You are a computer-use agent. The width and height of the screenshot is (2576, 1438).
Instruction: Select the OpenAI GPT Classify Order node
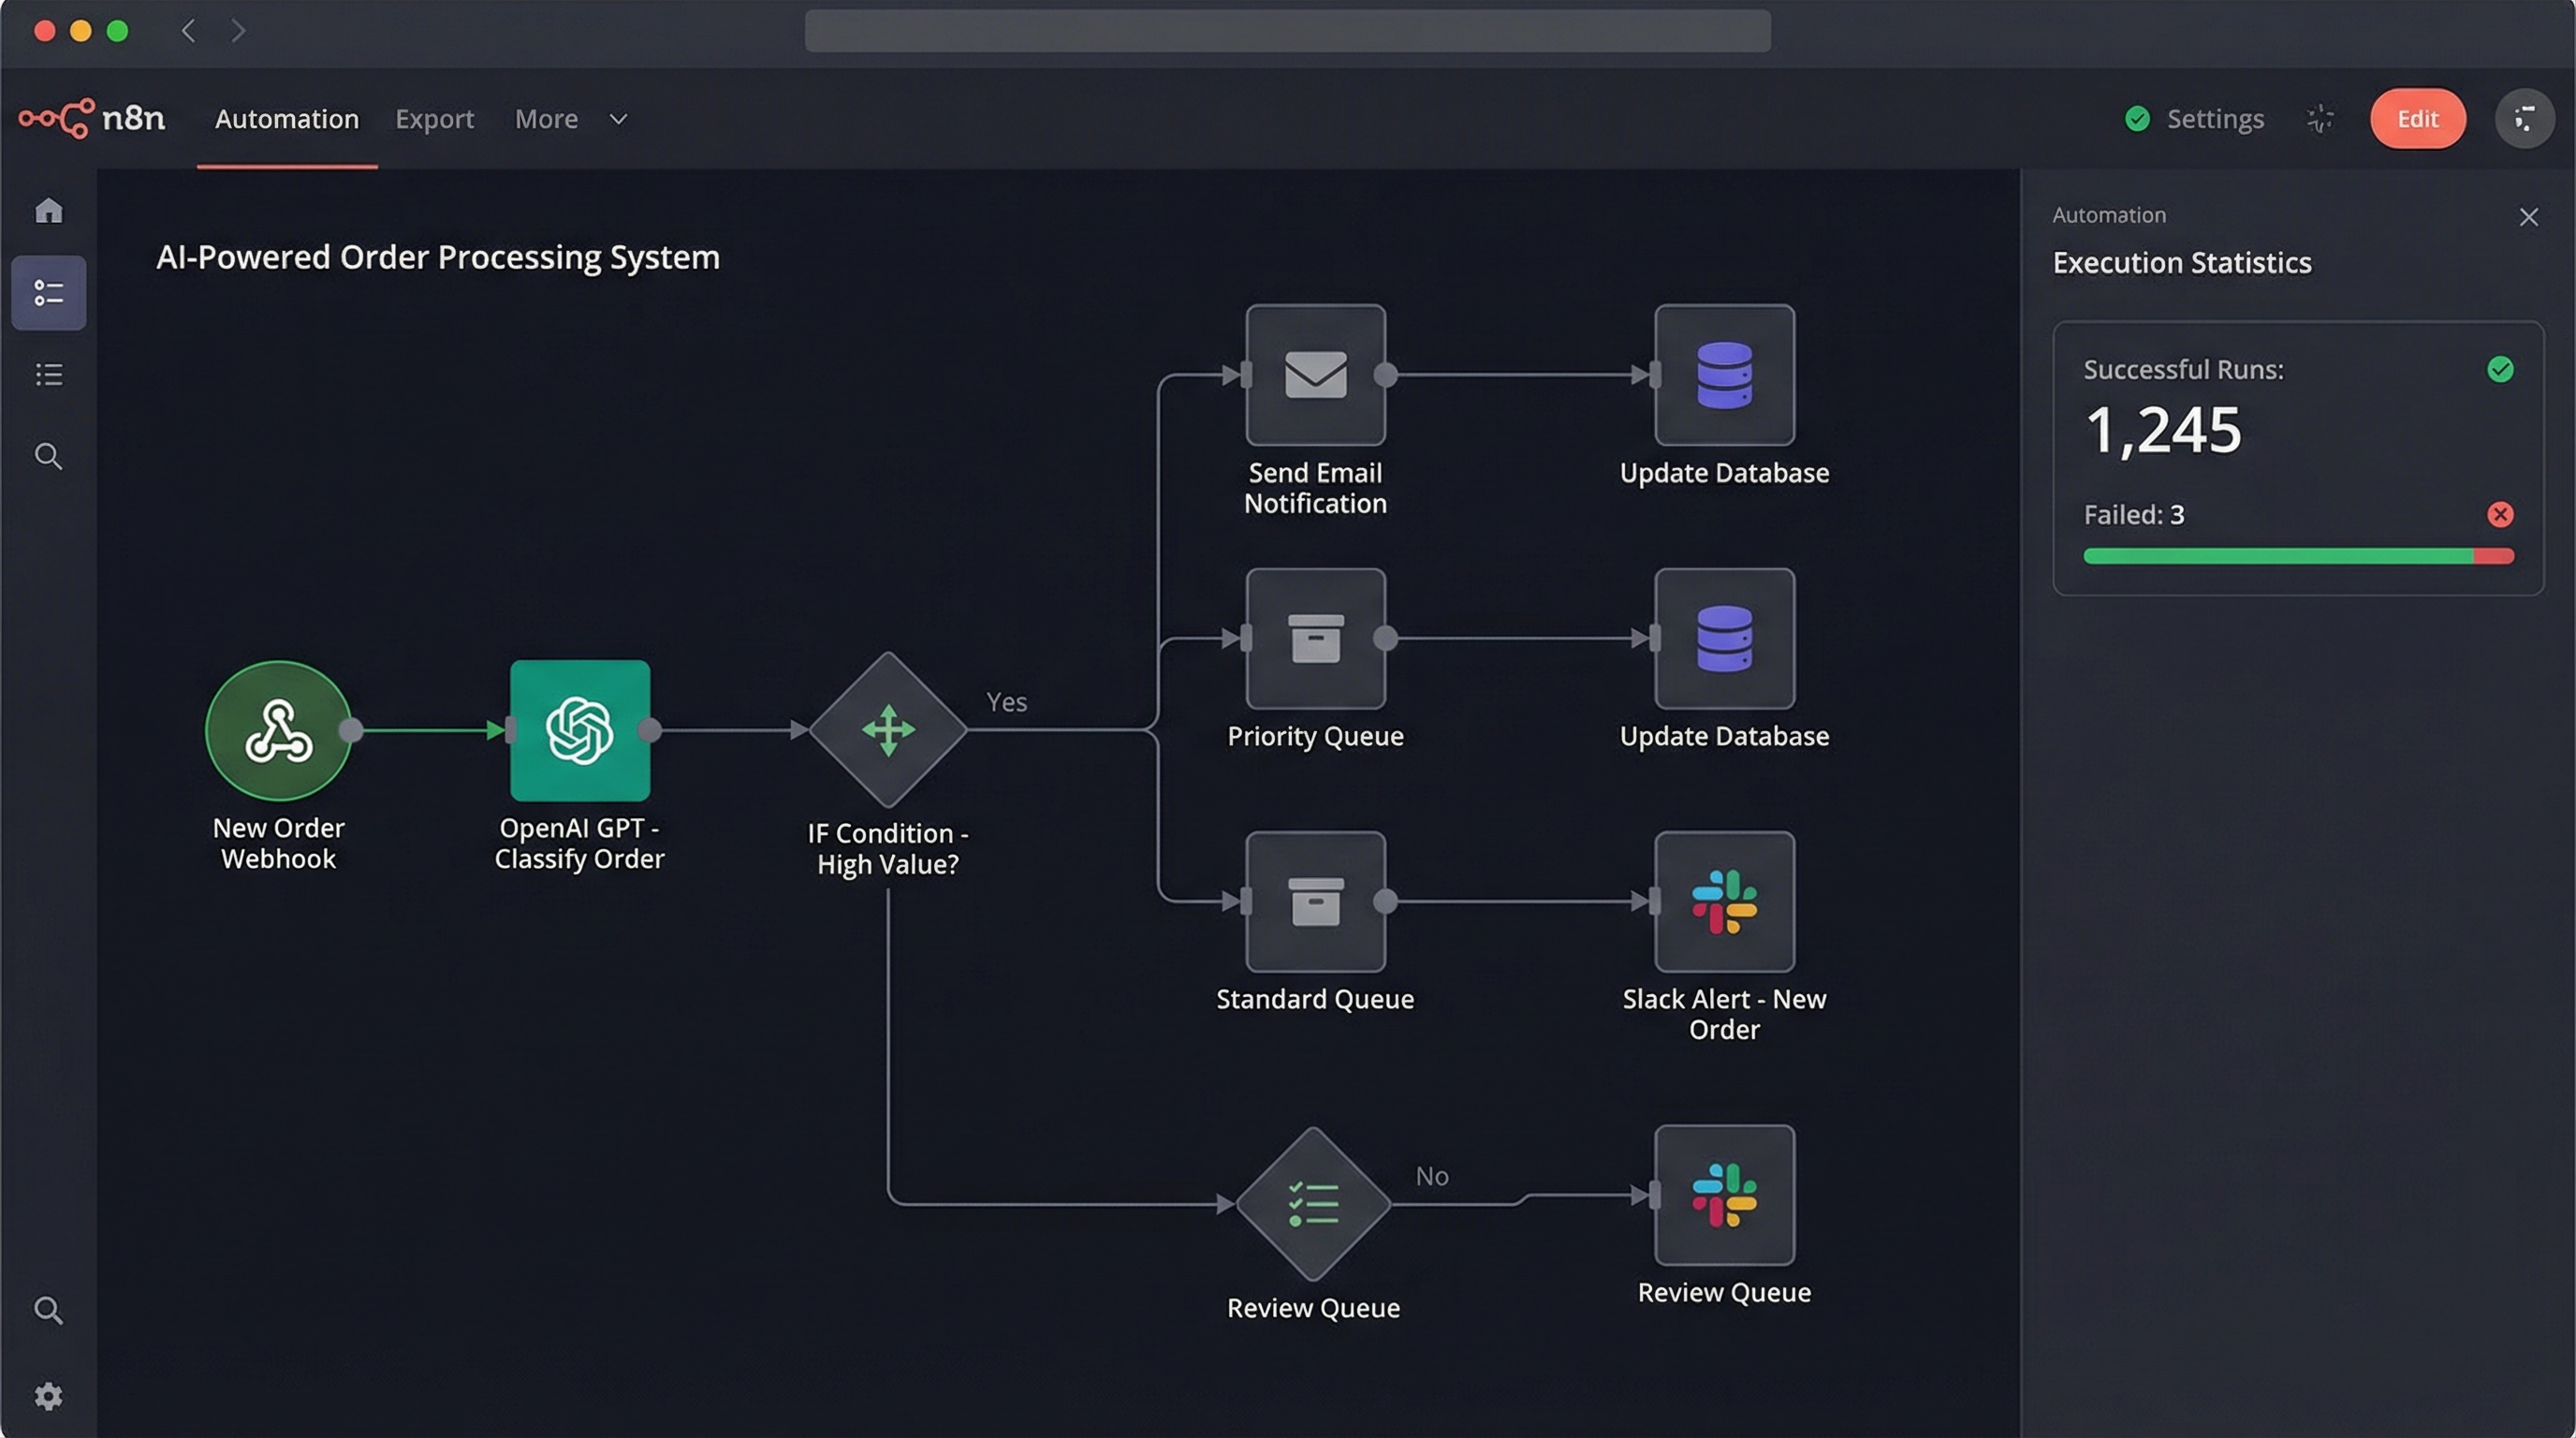click(x=580, y=730)
